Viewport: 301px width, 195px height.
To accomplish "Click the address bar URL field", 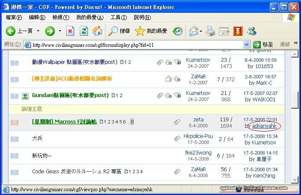I will click(x=137, y=45).
